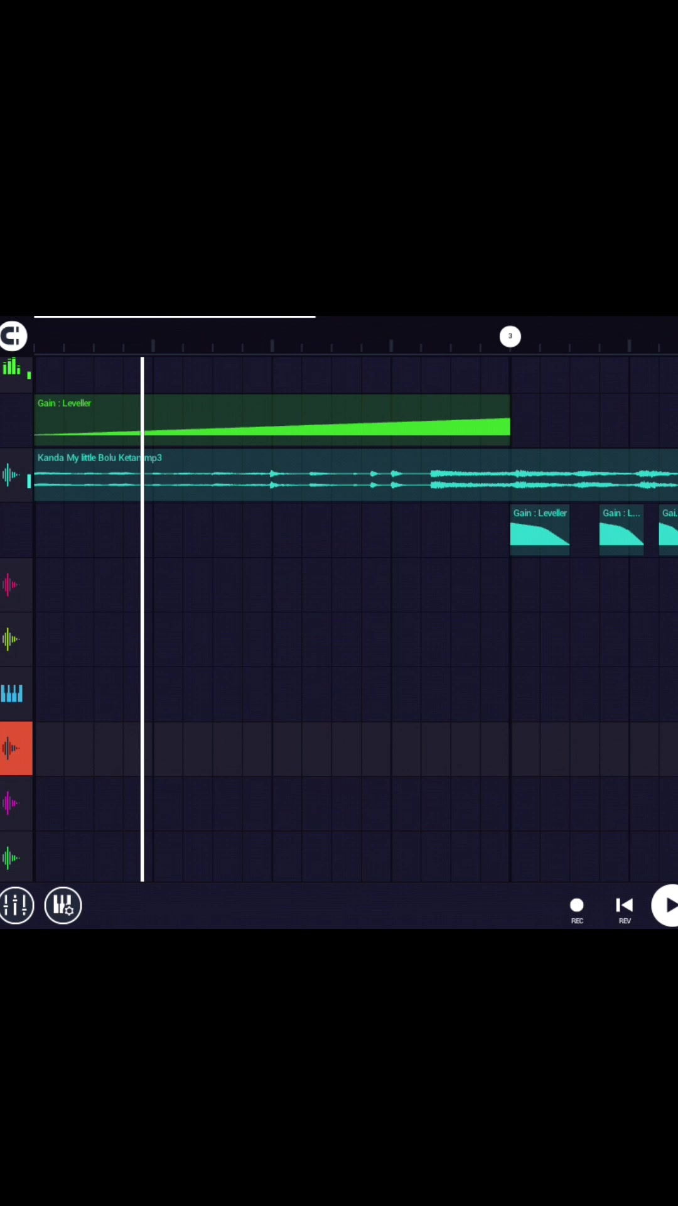Screen dimensions: 678x1206
Task: Select the magenta audio track icon
Action: [11, 803]
